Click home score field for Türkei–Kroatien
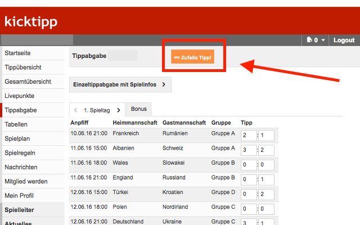Screen dimensions: 360x225 tap(249, 194)
